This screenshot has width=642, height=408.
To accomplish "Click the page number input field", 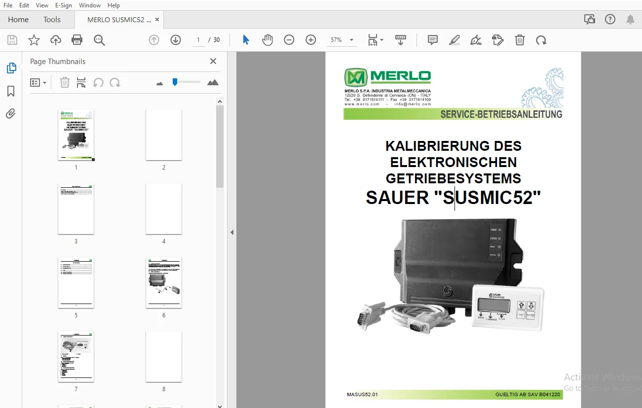I will (x=198, y=40).
